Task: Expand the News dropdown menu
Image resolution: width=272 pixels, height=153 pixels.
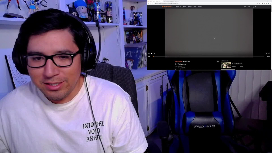Action: (200, 7)
